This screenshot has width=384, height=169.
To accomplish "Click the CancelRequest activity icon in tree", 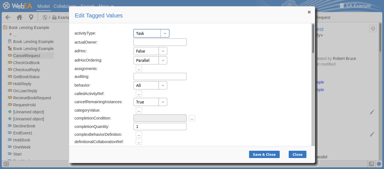I will pyautogui.click(x=10, y=56).
